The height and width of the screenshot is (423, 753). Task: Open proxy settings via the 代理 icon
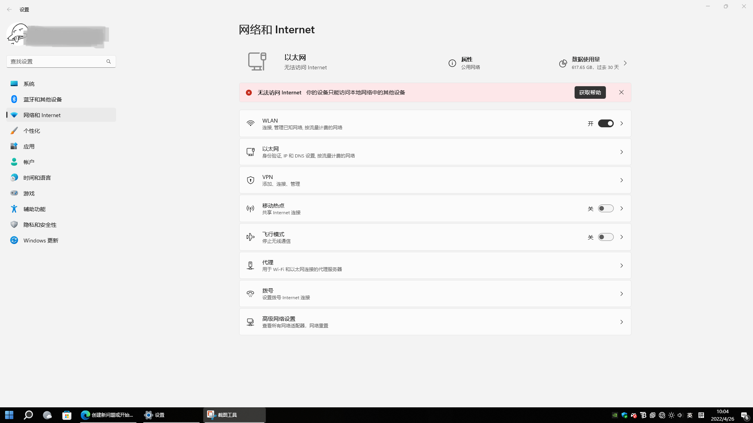[x=251, y=265]
